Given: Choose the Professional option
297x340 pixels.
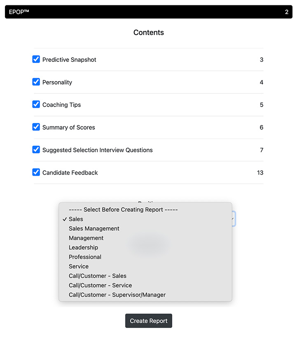Looking at the screenshot, I should (x=85, y=257).
